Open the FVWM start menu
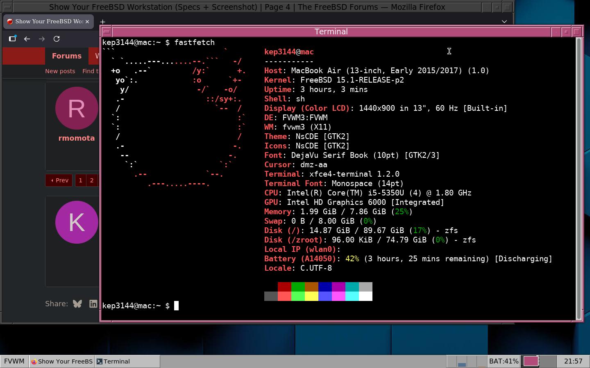Image resolution: width=590 pixels, height=368 pixels. coord(14,361)
